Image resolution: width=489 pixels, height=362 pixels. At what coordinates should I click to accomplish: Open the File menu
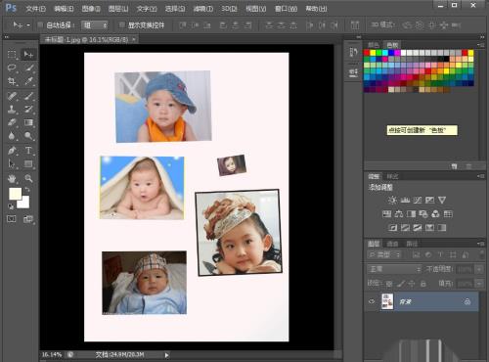coord(35,9)
